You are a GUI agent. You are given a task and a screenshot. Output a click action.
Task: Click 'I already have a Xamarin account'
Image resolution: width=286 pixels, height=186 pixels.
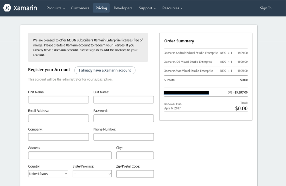[105, 70]
